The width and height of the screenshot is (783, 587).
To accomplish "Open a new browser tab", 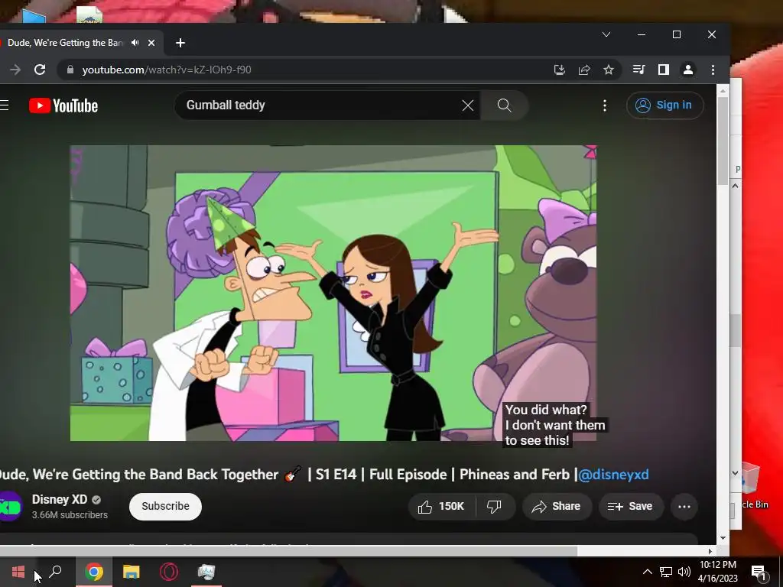I will pos(180,43).
